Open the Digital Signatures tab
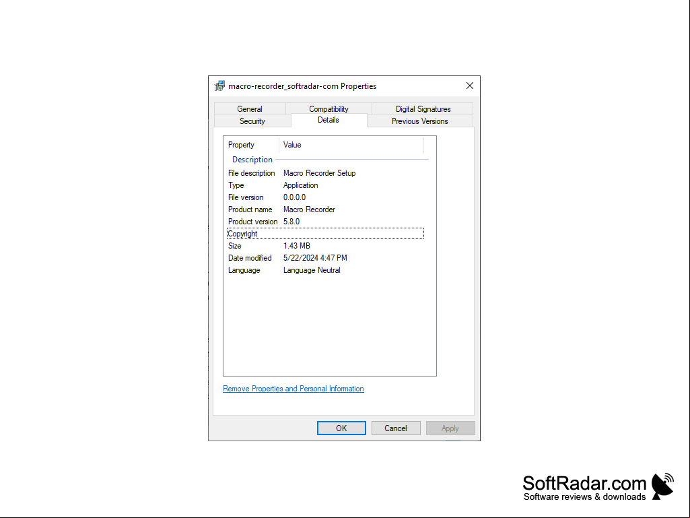The width and height of the screenshot is (690, 518). 423,109
